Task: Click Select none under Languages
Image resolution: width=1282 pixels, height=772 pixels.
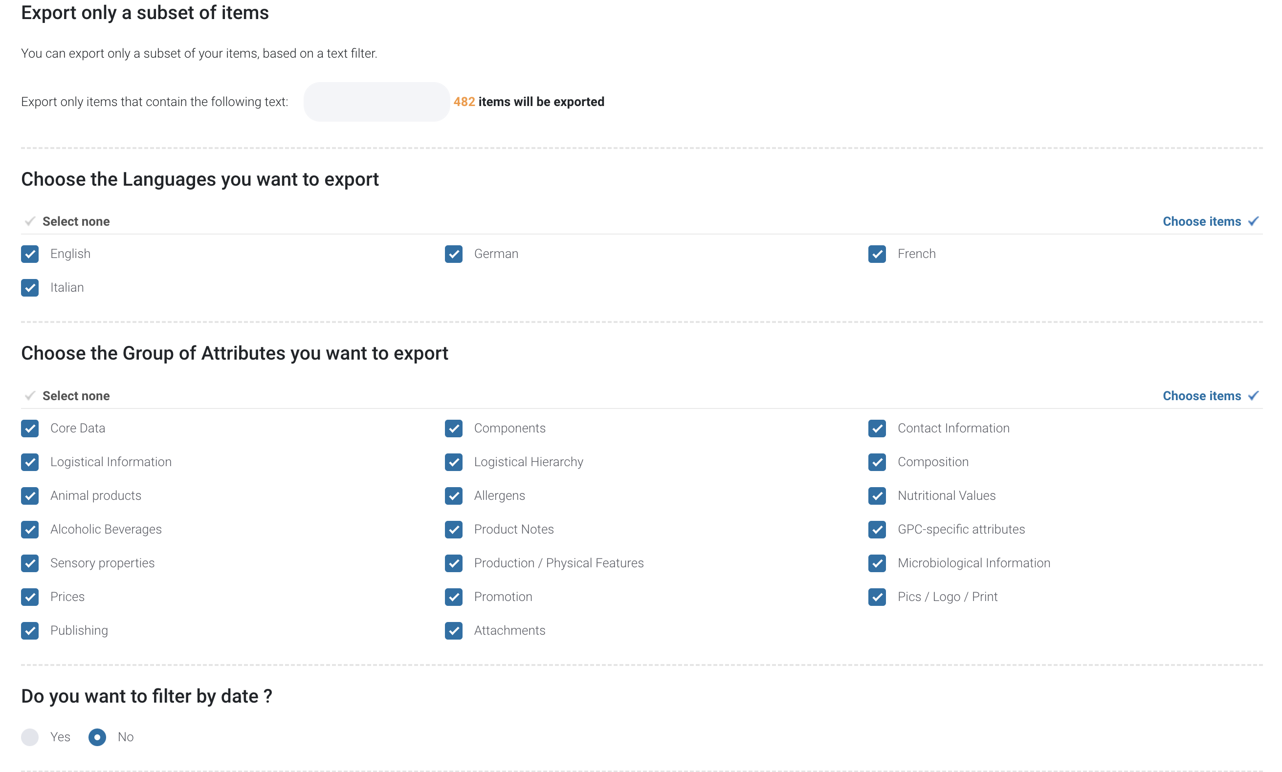Action: coord(76,221)
